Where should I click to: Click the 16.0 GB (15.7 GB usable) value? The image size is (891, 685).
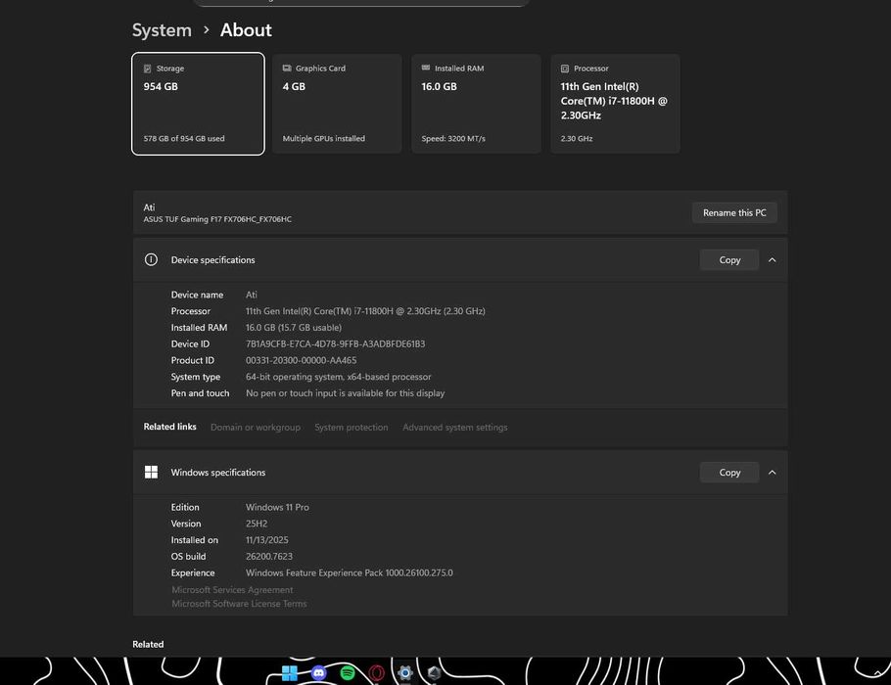coord(293,327)
